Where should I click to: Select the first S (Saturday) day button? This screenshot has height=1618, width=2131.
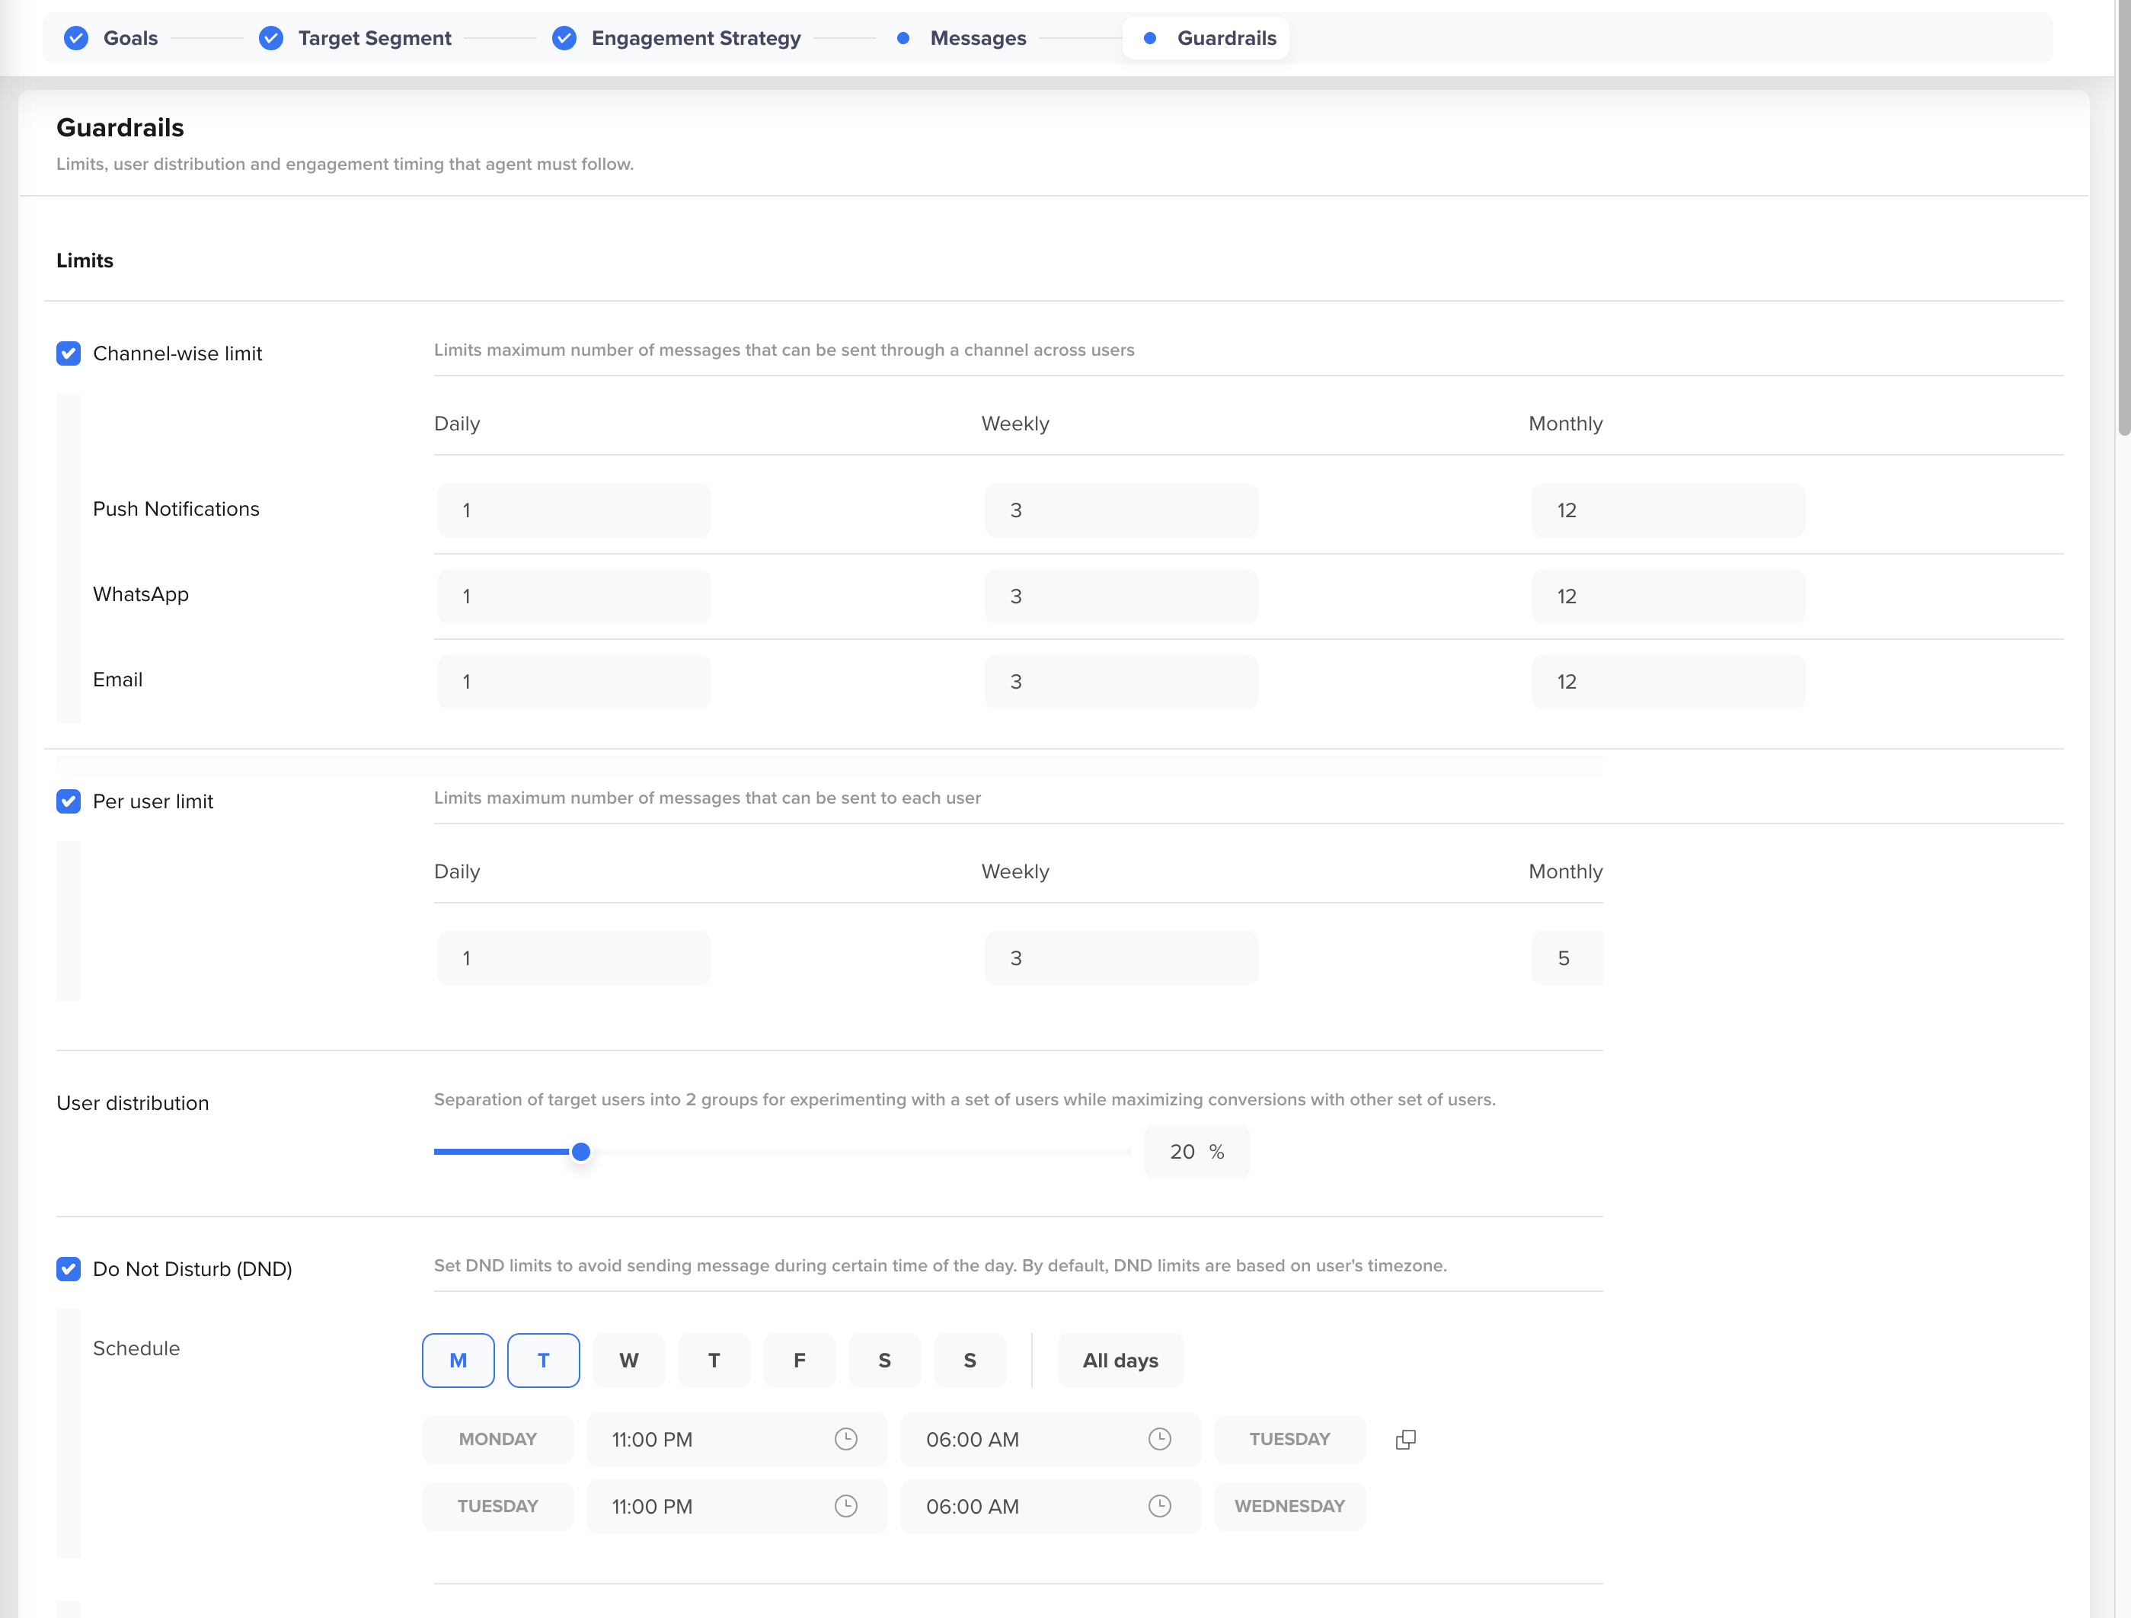tap(884, 1361)
